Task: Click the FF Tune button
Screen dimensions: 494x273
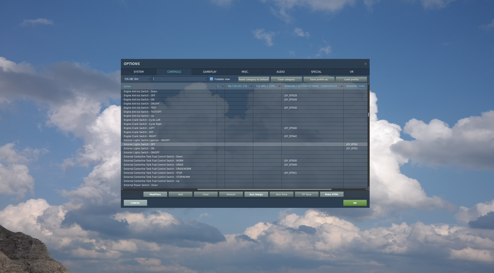Action: pos(307,195)
